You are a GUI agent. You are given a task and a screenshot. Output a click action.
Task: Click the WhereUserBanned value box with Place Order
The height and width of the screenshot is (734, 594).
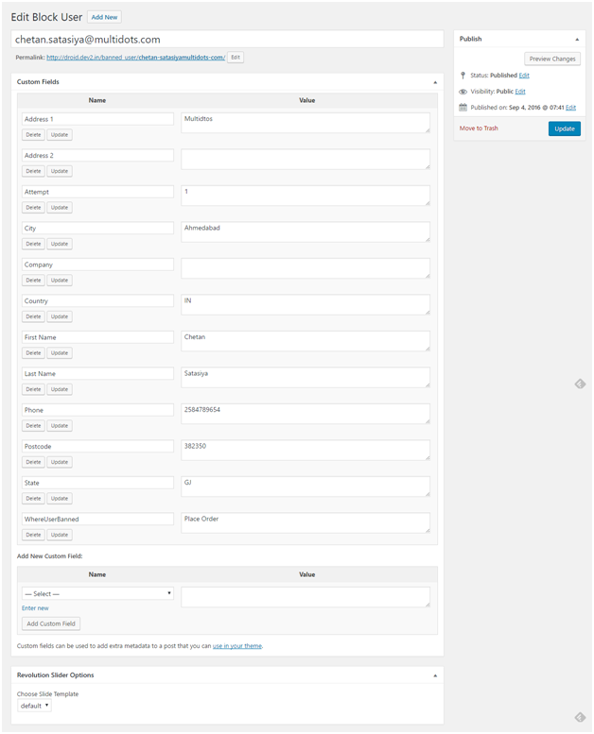(306, 523)
